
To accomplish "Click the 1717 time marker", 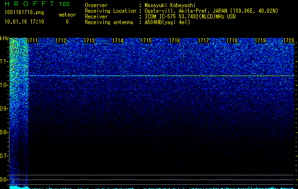I will (203, 41).
